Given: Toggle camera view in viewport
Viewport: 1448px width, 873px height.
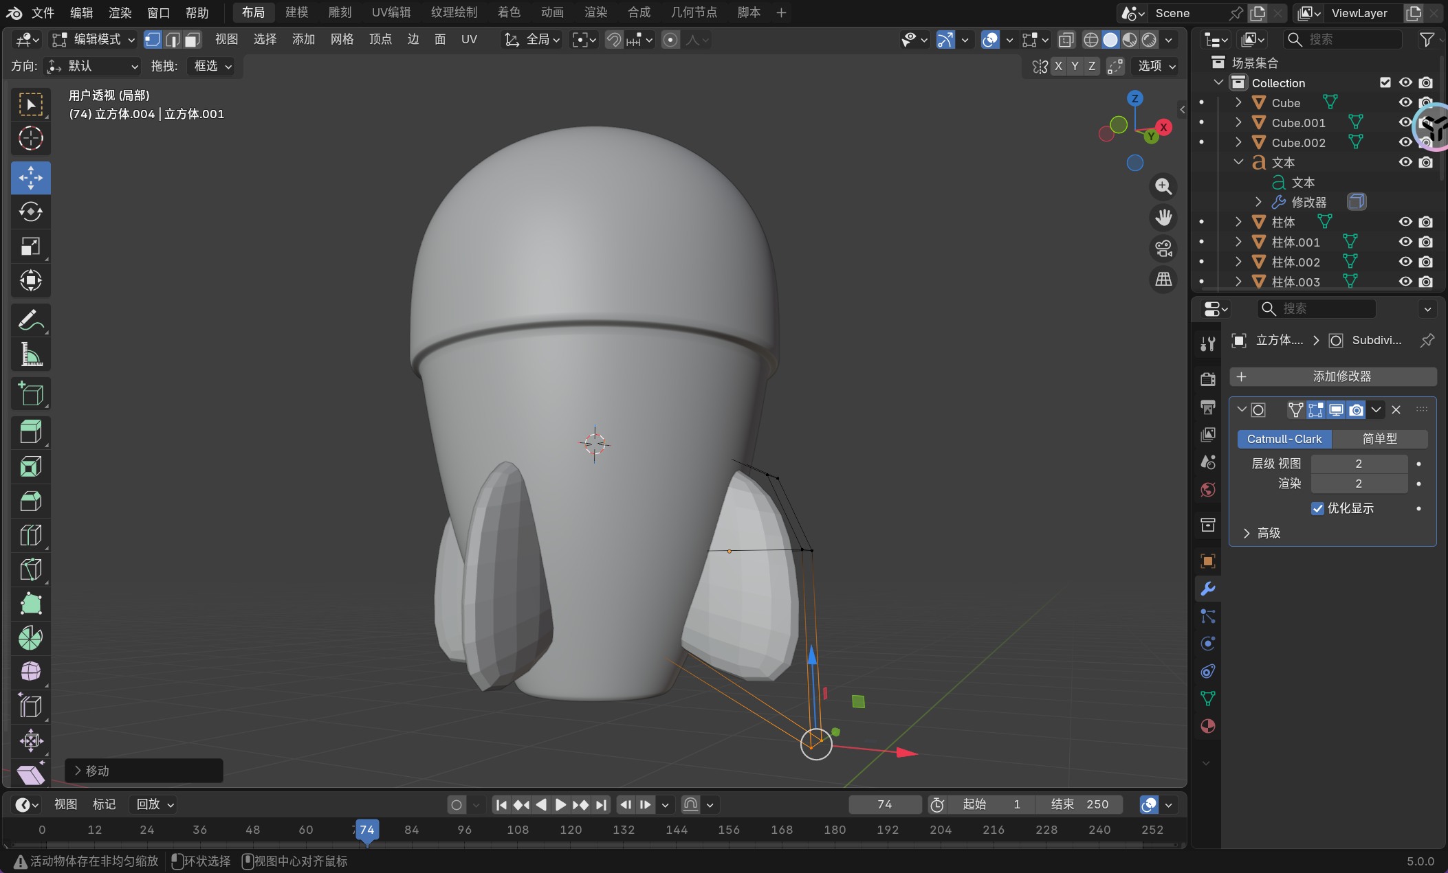Looking at the screenshot, I should tap(1163, 249).
